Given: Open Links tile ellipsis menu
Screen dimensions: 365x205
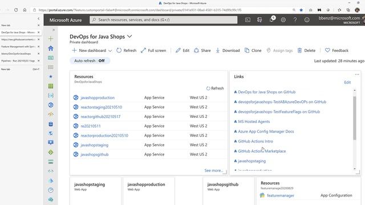Looking at the screenshot, I should pyautogui.click(x=357, y=75).
